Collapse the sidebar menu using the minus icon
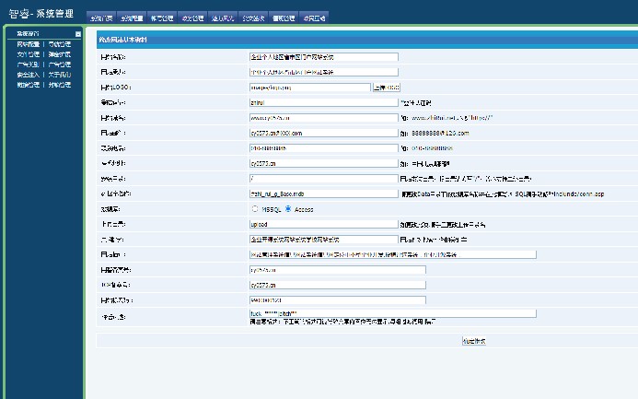Viewport: 638px width, 399px height. [x=77, y=34]
